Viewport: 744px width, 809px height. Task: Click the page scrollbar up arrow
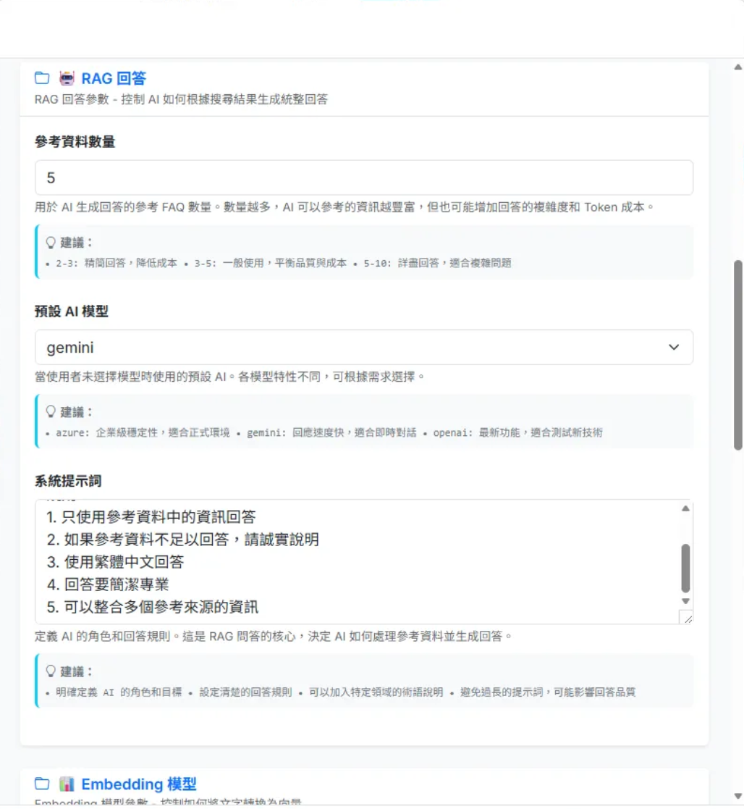click(737, 67)
